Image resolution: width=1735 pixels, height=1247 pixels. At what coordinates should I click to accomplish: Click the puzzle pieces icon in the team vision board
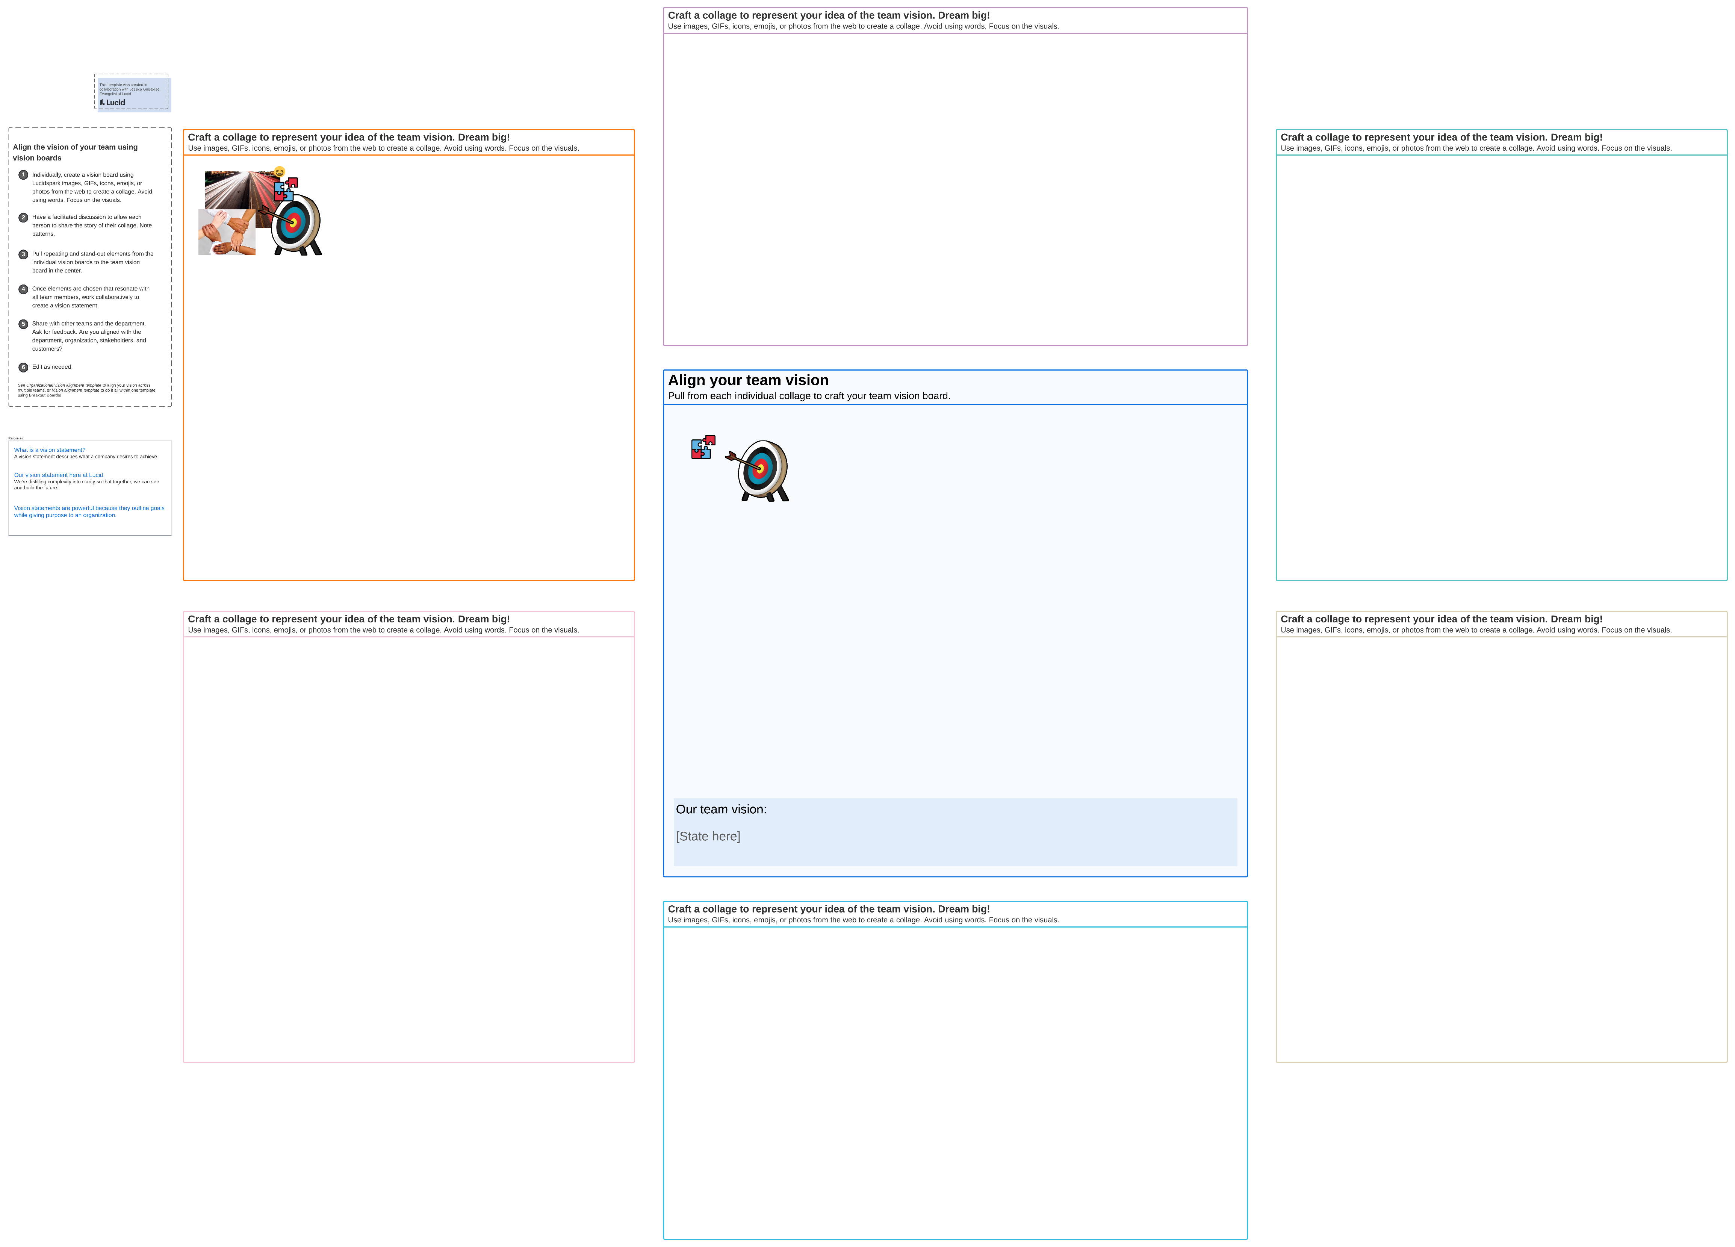coord(703,448)
